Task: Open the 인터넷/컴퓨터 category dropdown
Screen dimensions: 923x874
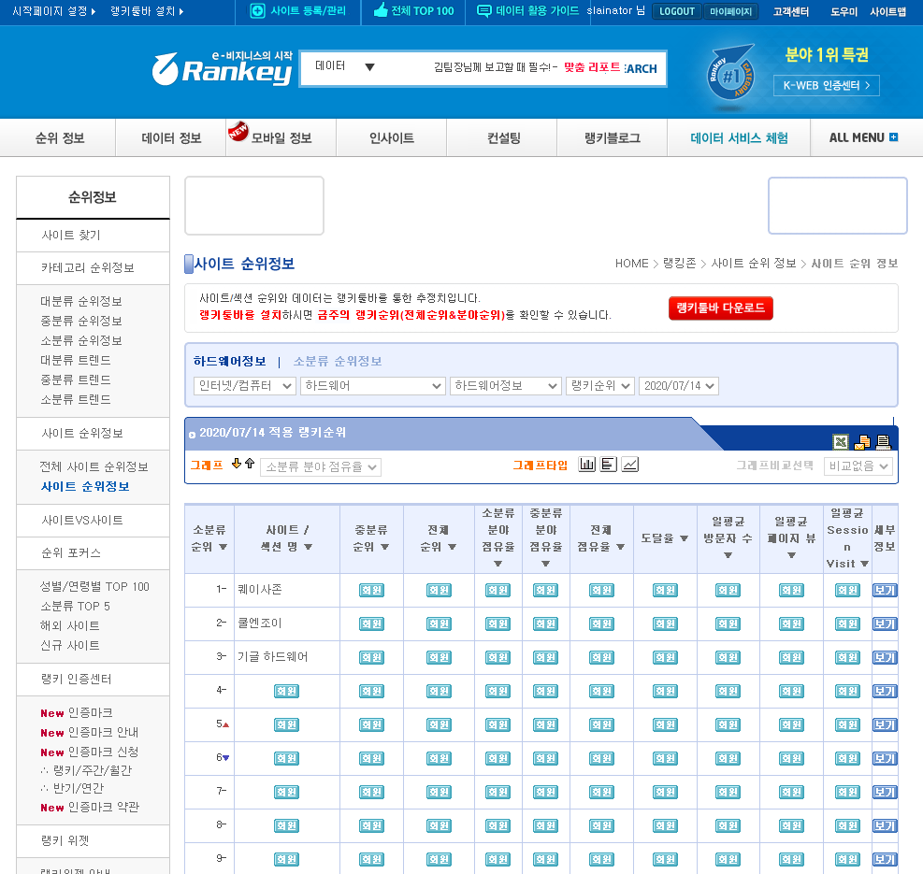Action: pos(244,386)
